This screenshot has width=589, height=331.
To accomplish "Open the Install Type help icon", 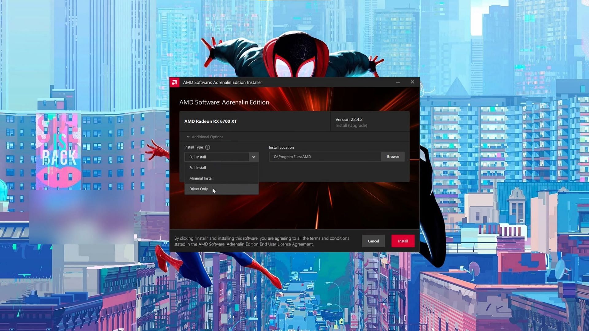I will [x=207, y=147].
